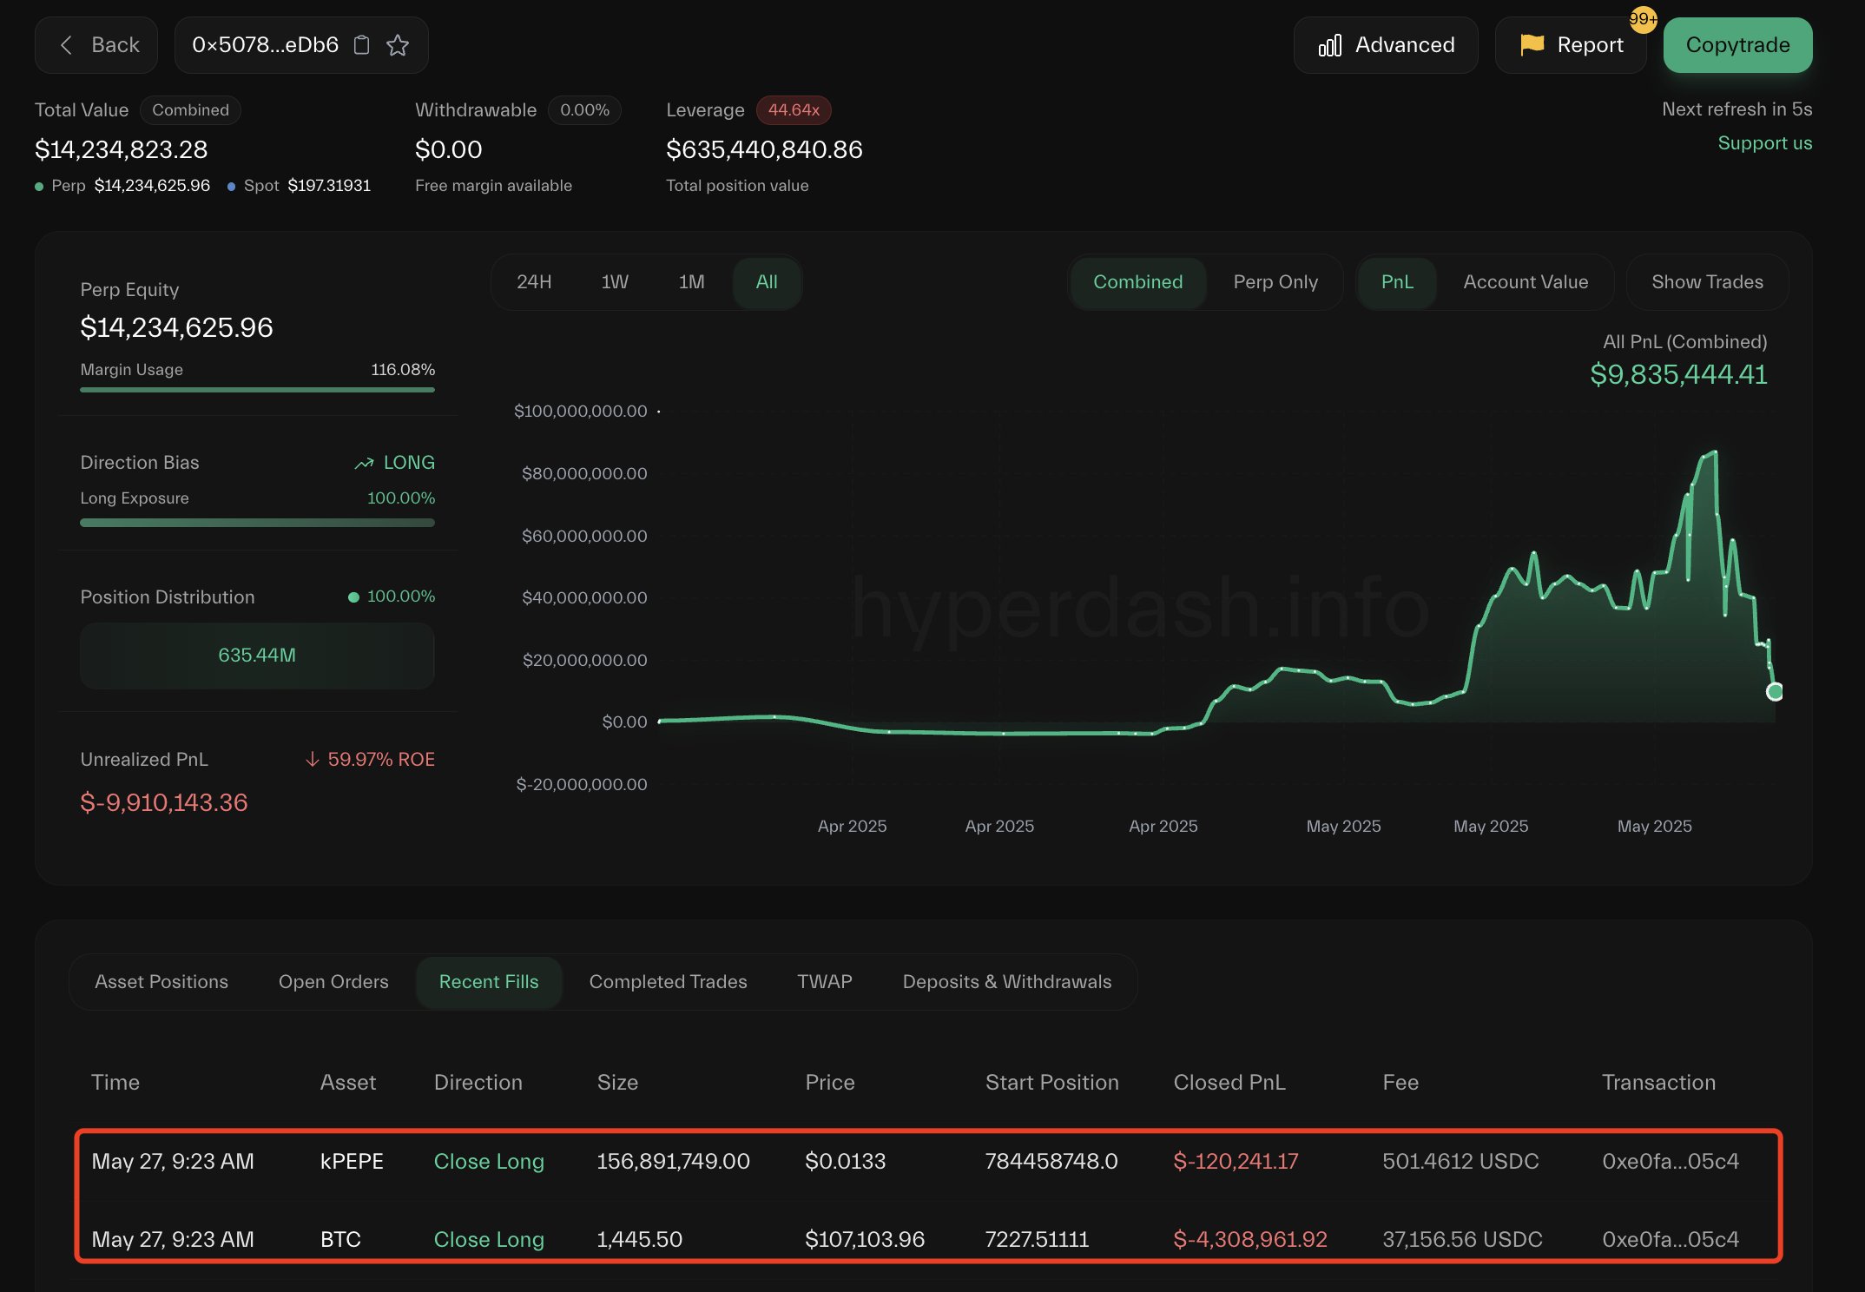Screen dimensions: 1865x1292
Task: Click the All PnL value $9,835,444.41
Action: (x=1678, y=375)
